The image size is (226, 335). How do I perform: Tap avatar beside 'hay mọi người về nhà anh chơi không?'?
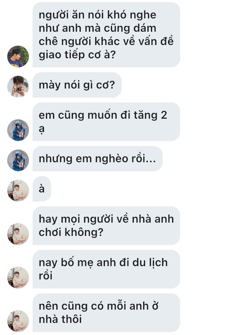18,234
